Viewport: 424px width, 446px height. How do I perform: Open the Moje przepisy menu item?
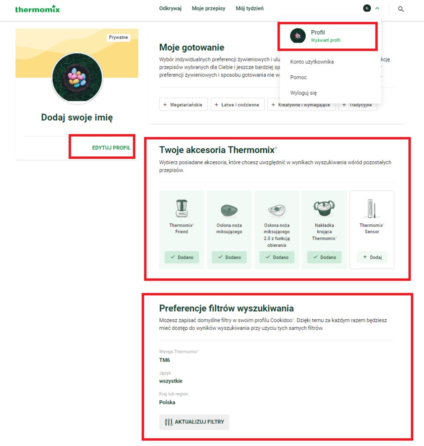(208, 8)
